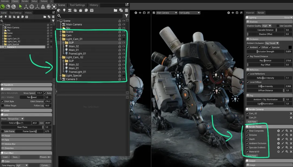This screenshot has height=167, width=293.
Task: Click the new folder icon in enlarged Scene panel
Action: tap(116, 10)
